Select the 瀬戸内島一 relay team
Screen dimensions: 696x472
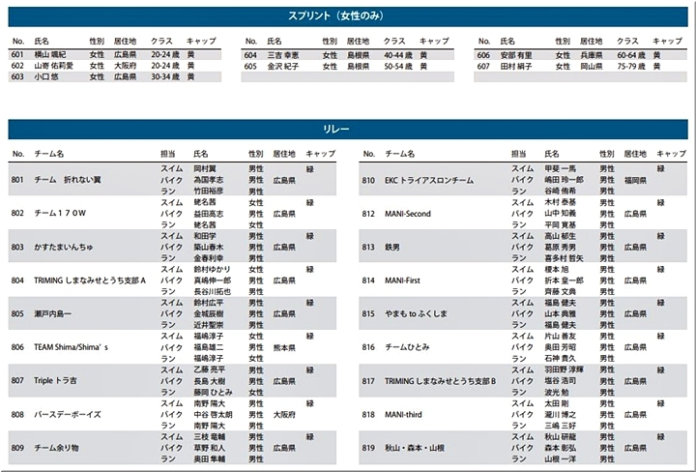pyautogui.click(x=53, y=313)
